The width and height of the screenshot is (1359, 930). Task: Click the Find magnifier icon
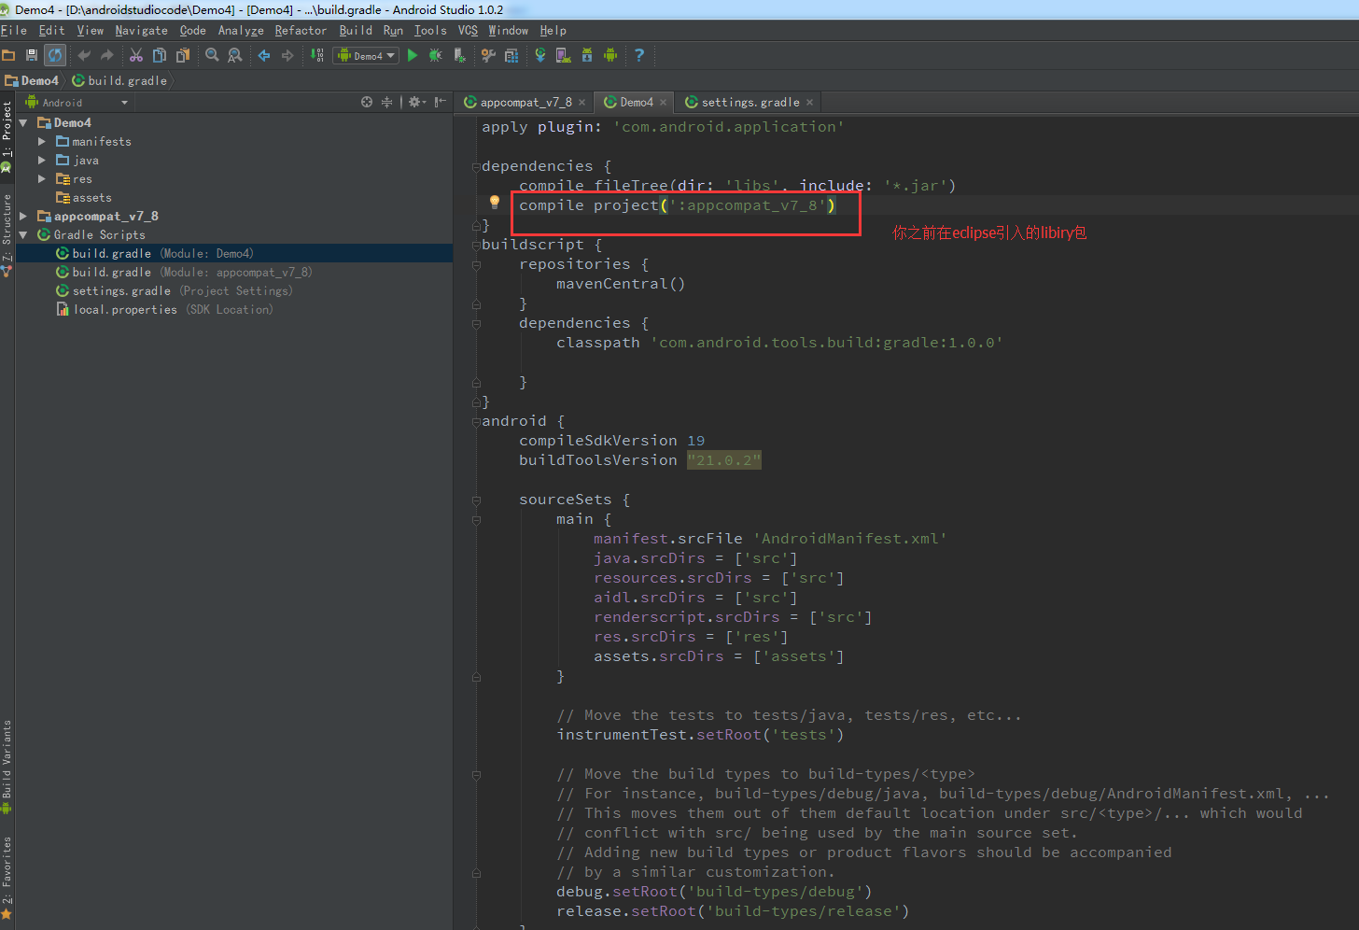212,55
